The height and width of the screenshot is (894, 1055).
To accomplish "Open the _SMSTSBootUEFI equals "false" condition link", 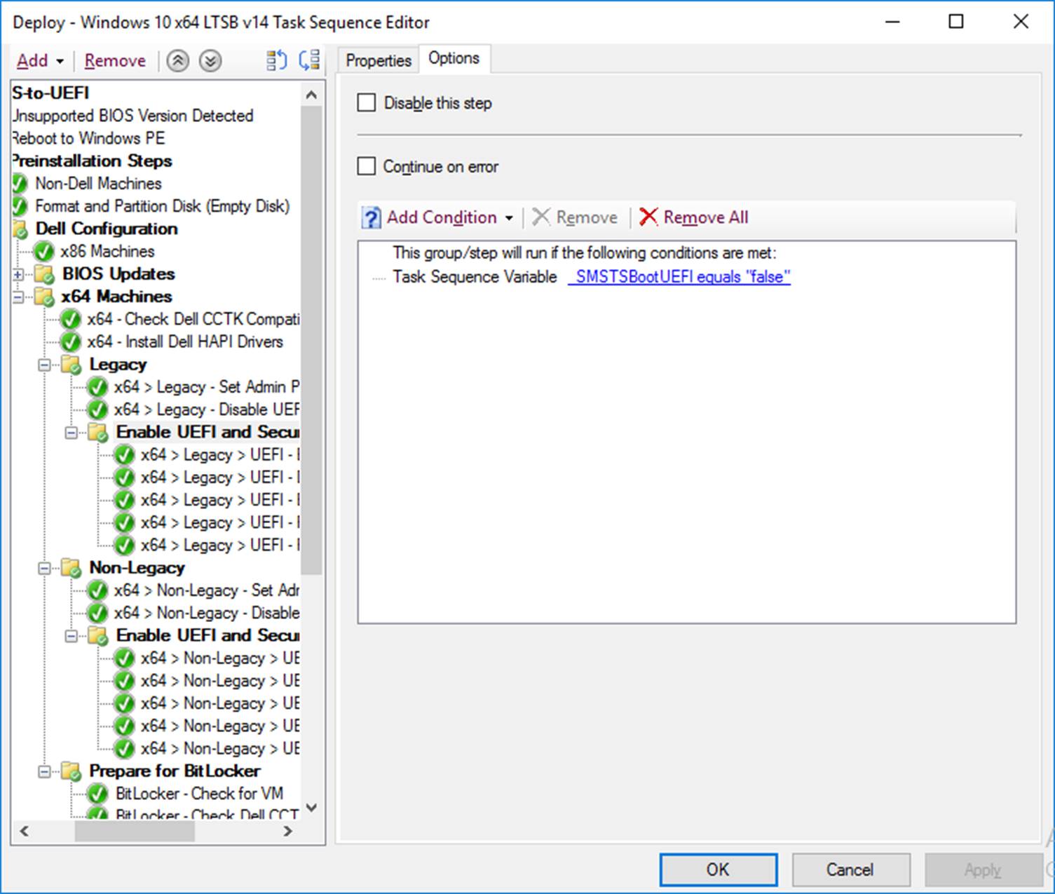I will (x=679, y=277).
